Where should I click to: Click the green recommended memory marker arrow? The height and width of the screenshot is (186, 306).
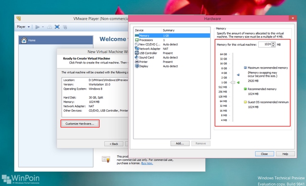tap(238, 83)
